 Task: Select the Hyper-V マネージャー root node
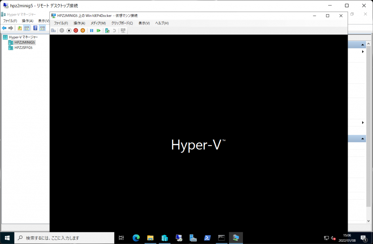coord(23,37)
